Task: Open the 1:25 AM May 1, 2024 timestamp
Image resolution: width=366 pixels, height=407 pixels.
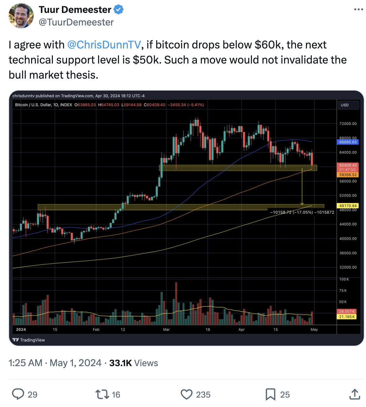Action: [x=55, y=363]
